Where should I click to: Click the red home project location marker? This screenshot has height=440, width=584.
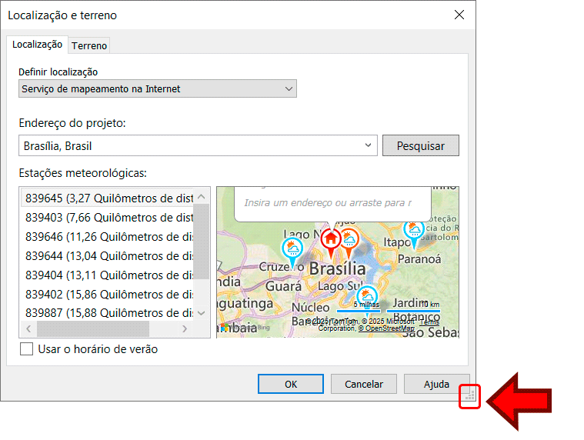tap(331, 242)
